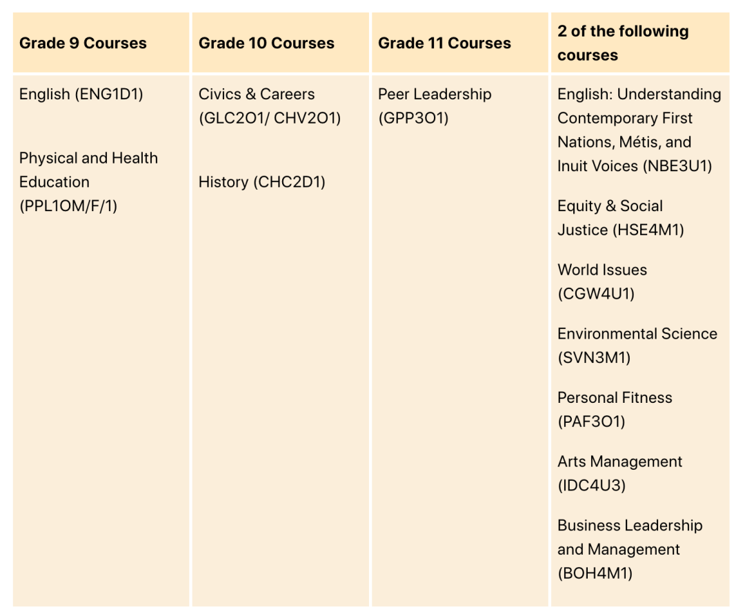Click the GLC2O1/ CHV2O1 course code
The width and height of the screenshot is (745, 616).
[270, 118]
